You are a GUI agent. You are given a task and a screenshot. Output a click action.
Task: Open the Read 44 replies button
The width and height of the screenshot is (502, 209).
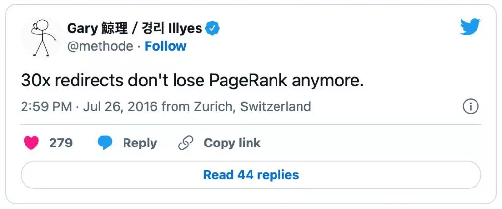[x=251, y=175]
